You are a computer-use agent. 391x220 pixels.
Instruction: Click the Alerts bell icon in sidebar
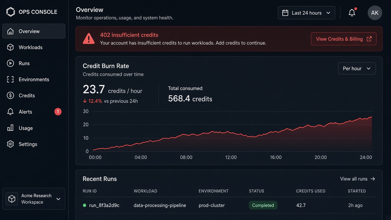(10, 112)
